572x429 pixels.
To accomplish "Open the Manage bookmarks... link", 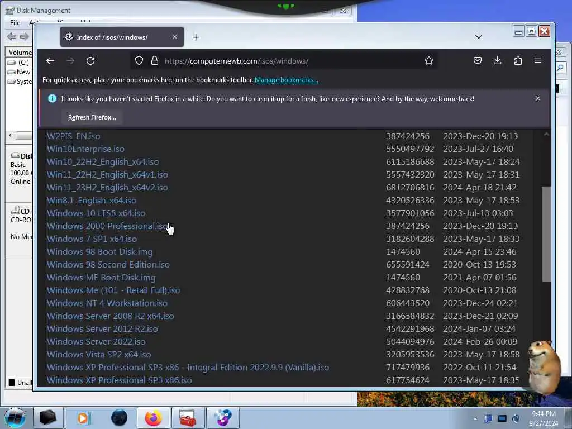I will pos(287,80).
